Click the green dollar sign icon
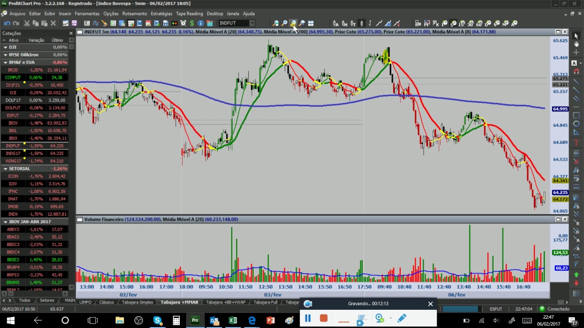Screen dimensions: 584x328 192,23
